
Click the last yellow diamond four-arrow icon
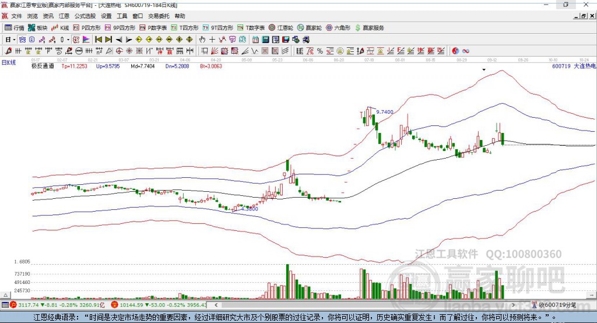(x=189, y=40)
